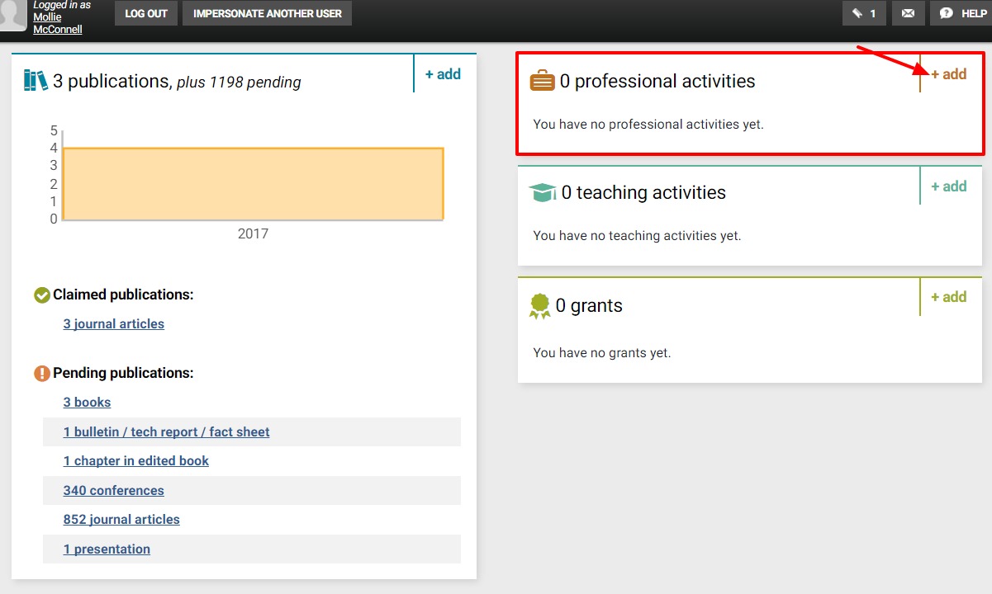The height and width of the screenshot is (594, 992).
Task: Add a new grant
Action: 947,296
